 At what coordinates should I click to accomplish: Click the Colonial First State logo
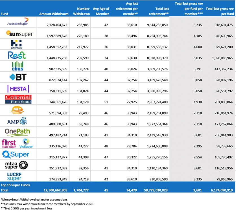18,99
